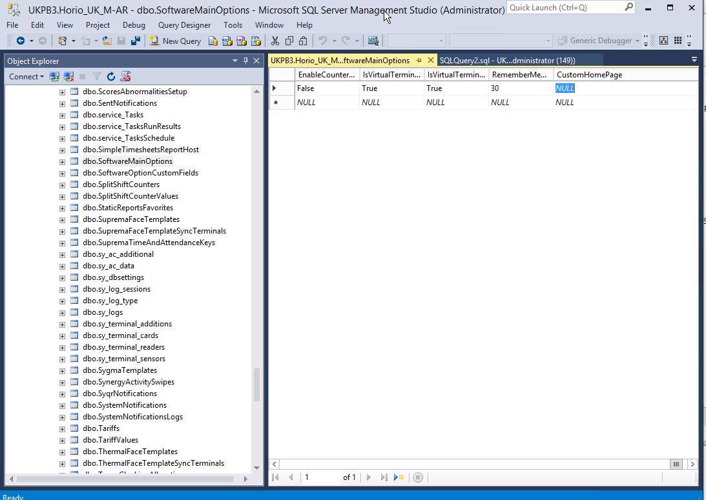Click the Open File folder icon
The image size is (706, 500).
pos(107,41)
